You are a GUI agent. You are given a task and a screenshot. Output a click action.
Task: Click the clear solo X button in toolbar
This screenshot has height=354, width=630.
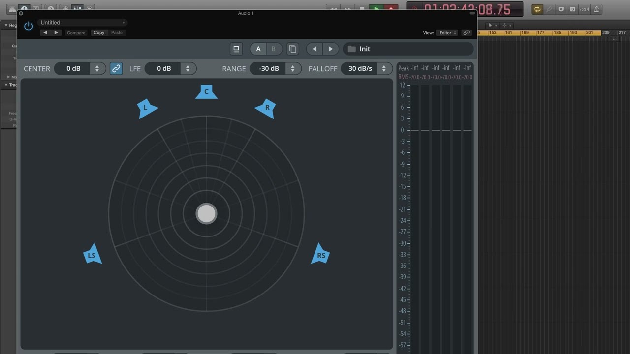561,9
